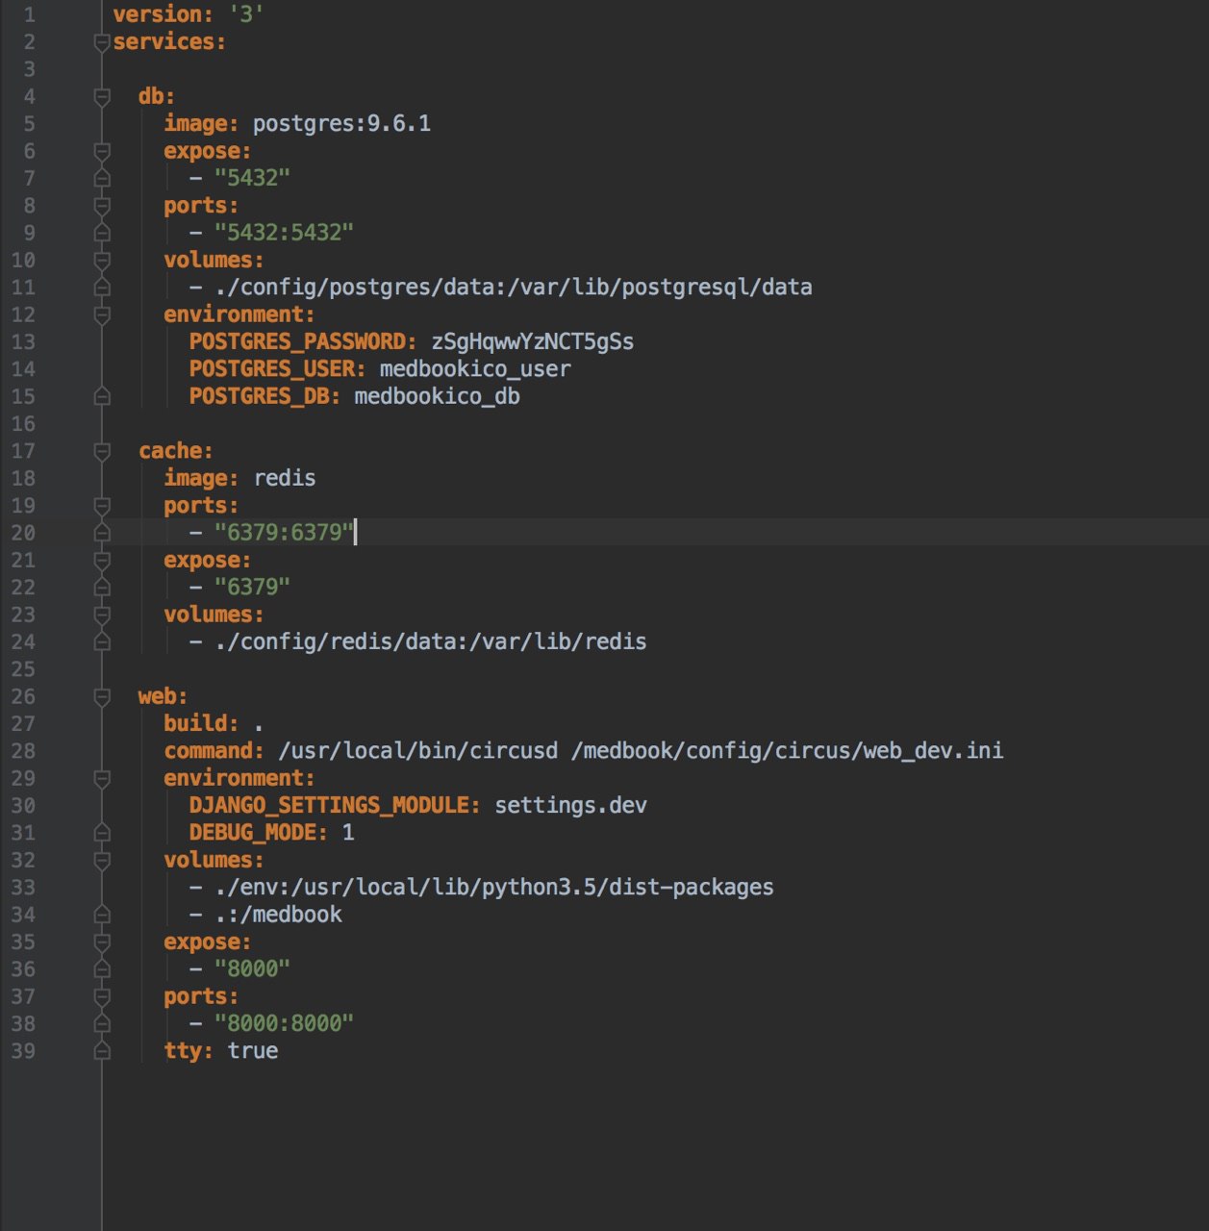Image resolution: width=1209 pixels, height=1231 pixels.
Task: Click line number 16 in the gutter
Action: (23, 424)
